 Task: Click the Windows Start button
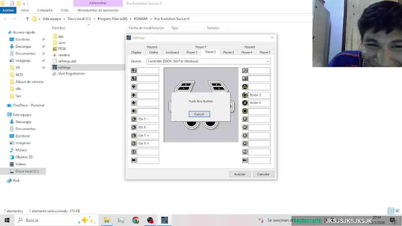pos(7,220)
